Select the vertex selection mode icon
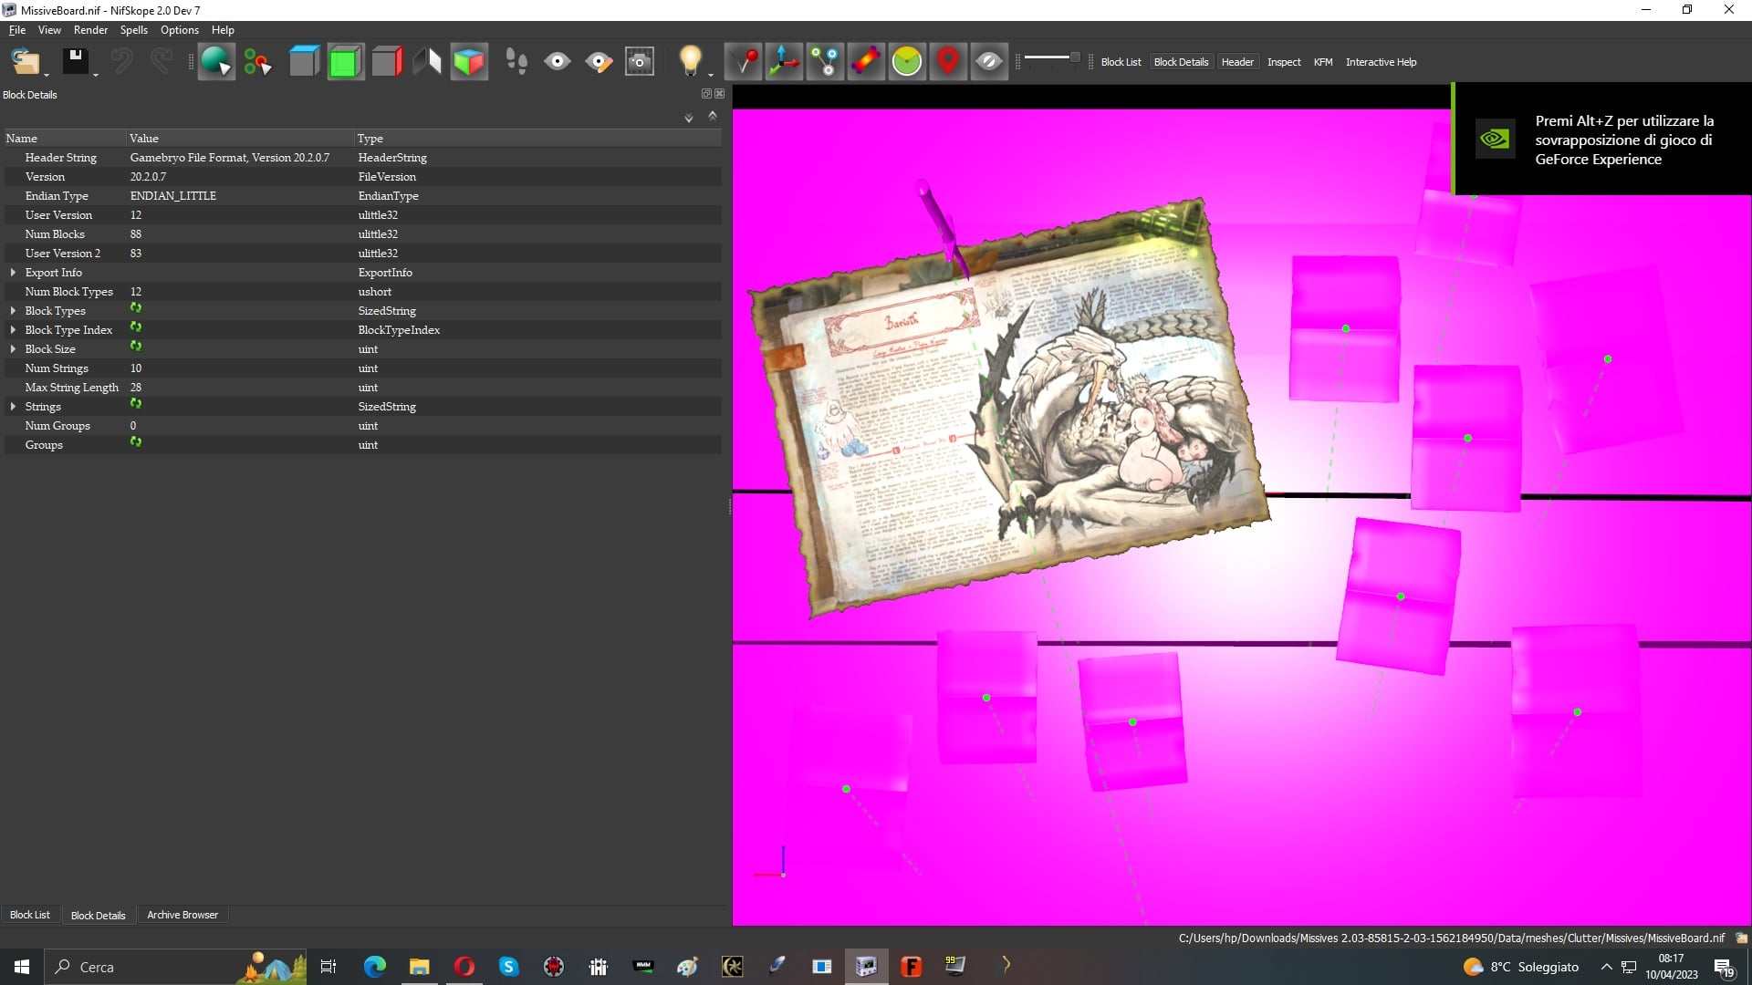The height and width of the screenshot is (985, 1752). (257, 62)
